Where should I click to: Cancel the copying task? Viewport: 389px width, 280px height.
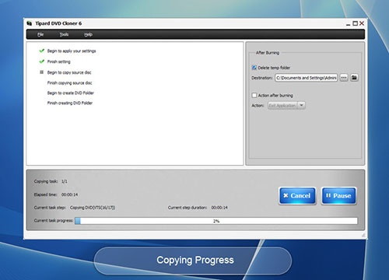pyautogui.click(x=297, y=195)
